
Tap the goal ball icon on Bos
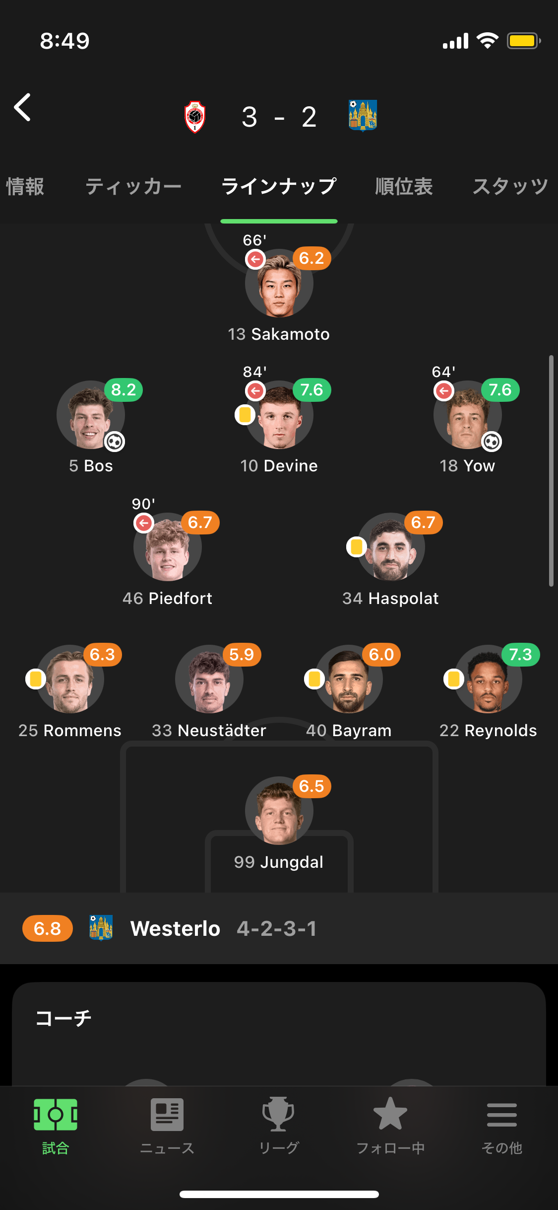(115, 442)
